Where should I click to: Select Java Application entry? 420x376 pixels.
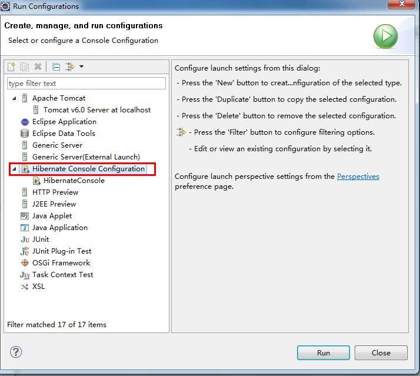point(60,228)
